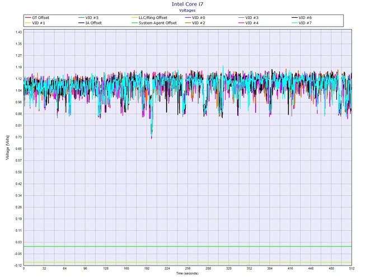Click the VID #3 legend entry
This screenshot has width=375, height=280.
pyautogui.click(x=249, y=18)
